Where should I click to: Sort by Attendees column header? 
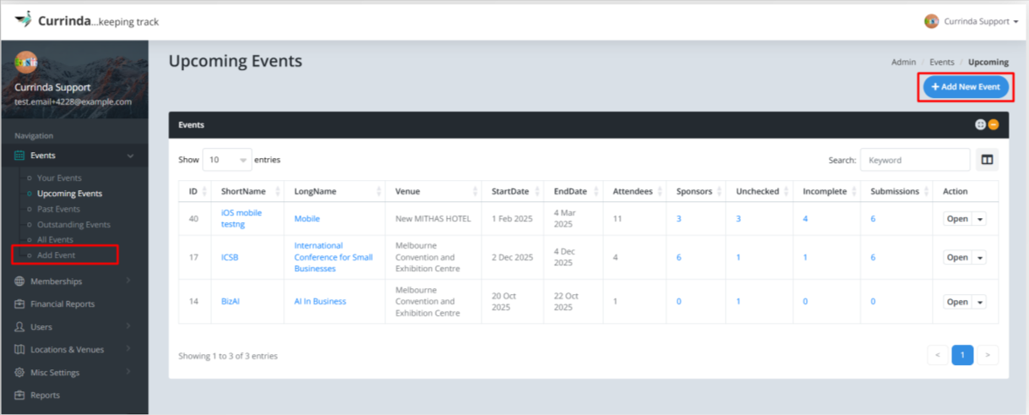click(635, 192)
